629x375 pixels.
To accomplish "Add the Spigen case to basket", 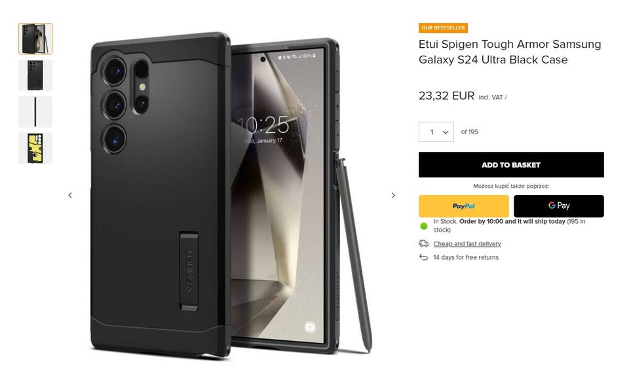I will pos(511,165).
